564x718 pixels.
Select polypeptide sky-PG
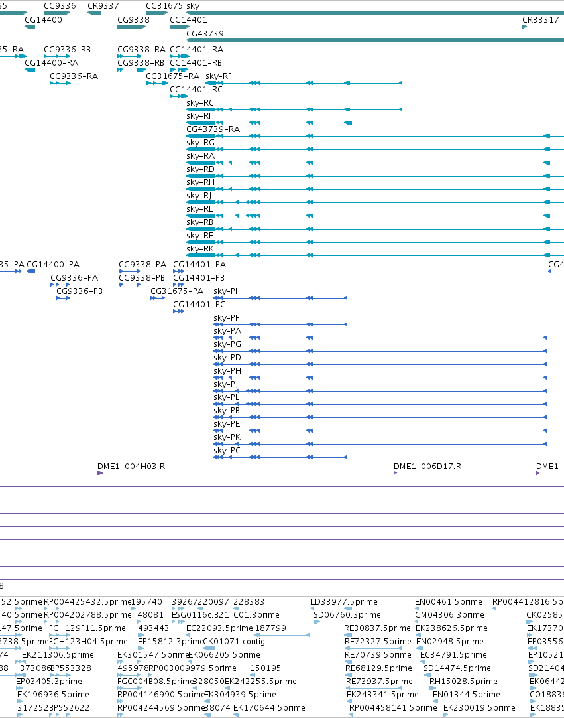227,344
